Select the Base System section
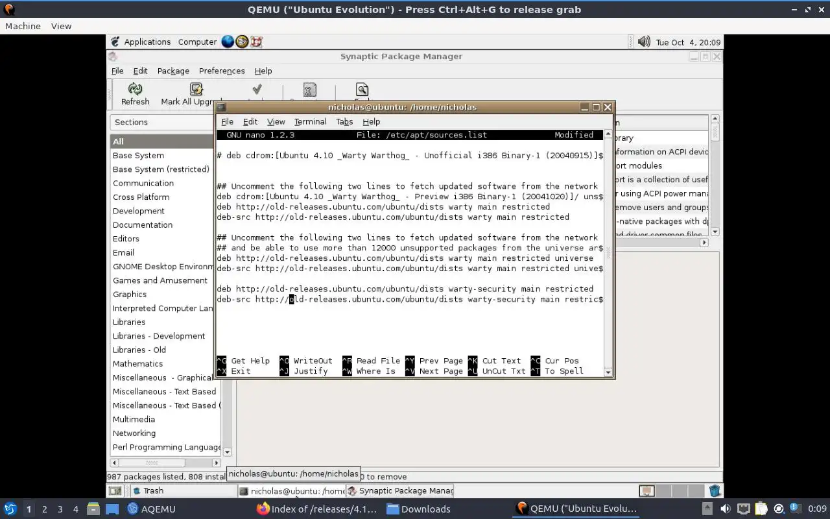This screenshot has width=830, height=519. [x=138, y=156]
